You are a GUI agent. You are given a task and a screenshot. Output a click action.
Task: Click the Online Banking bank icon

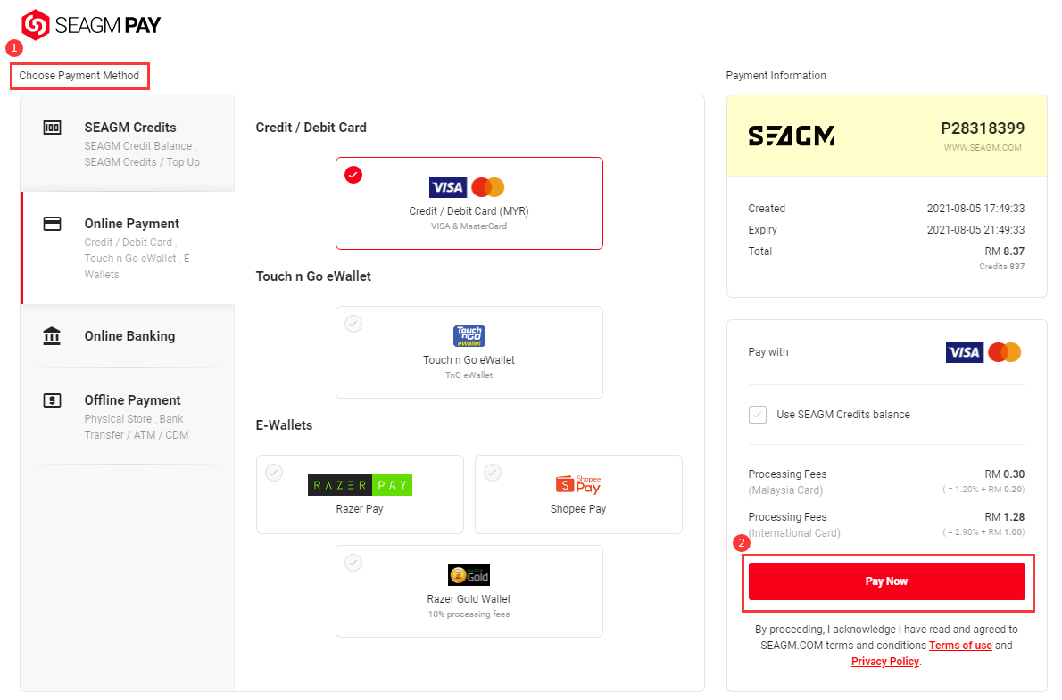tap(52, 336)
